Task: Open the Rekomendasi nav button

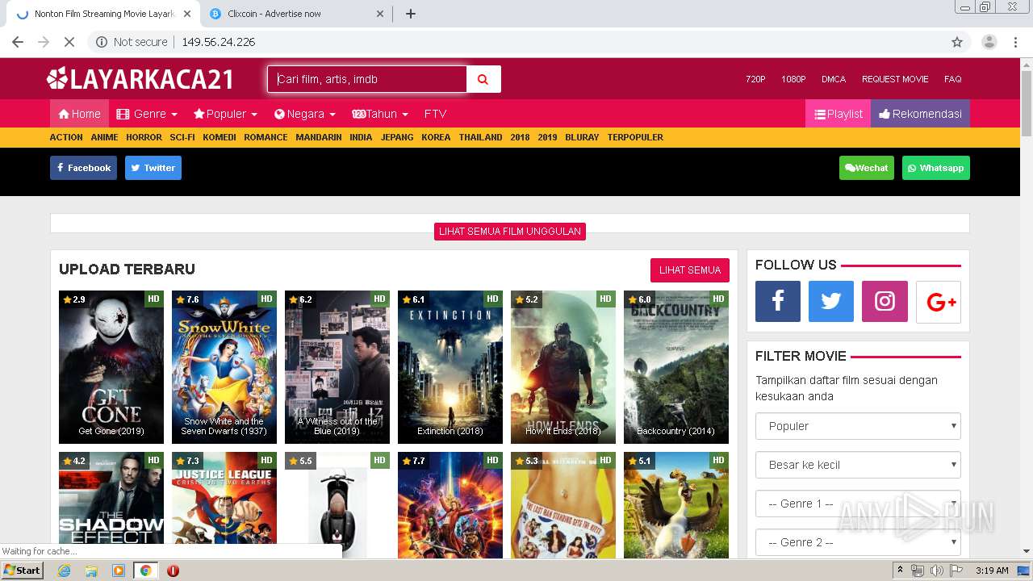Action: tap(920, 114)
